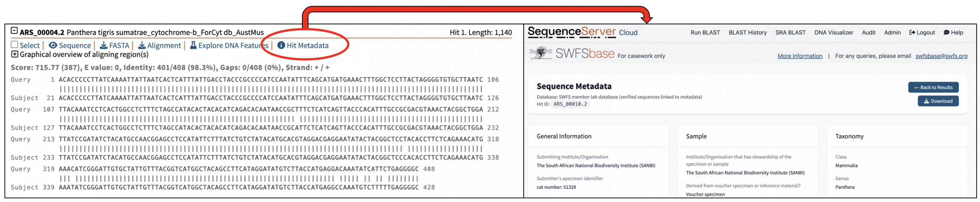This screenshot has width=980, height=202.
Task: Click the download icon next to FASTA
Action: coord(103,45)
